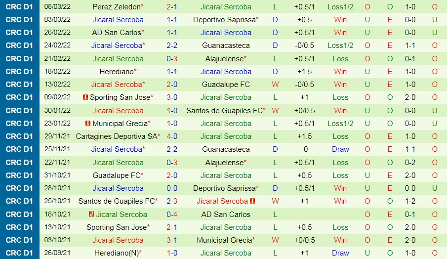Open the 0-4 match score against AD San Carlos
This screenshot has width=447, height=259.
172,214
